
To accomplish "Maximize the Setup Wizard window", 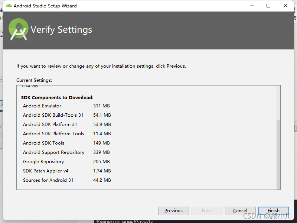I will coord(268,6).
